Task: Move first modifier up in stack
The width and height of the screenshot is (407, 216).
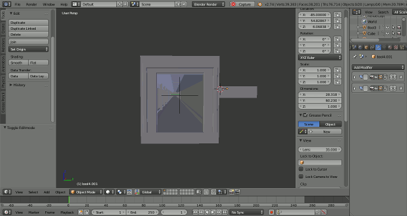Action: 391,77
